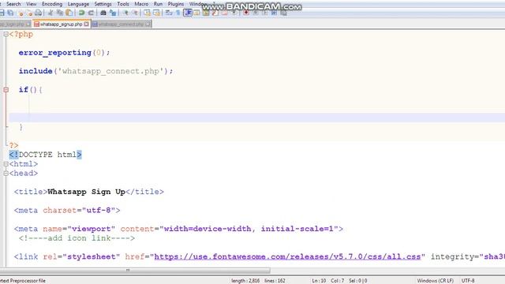The height and width of the screenshot is (284, 505).
Task: Click the Save All toolbar icon
Action: tap(10, 13)
